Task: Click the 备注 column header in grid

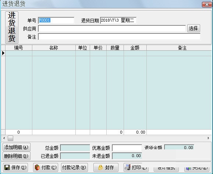Action: pos(179,48)
